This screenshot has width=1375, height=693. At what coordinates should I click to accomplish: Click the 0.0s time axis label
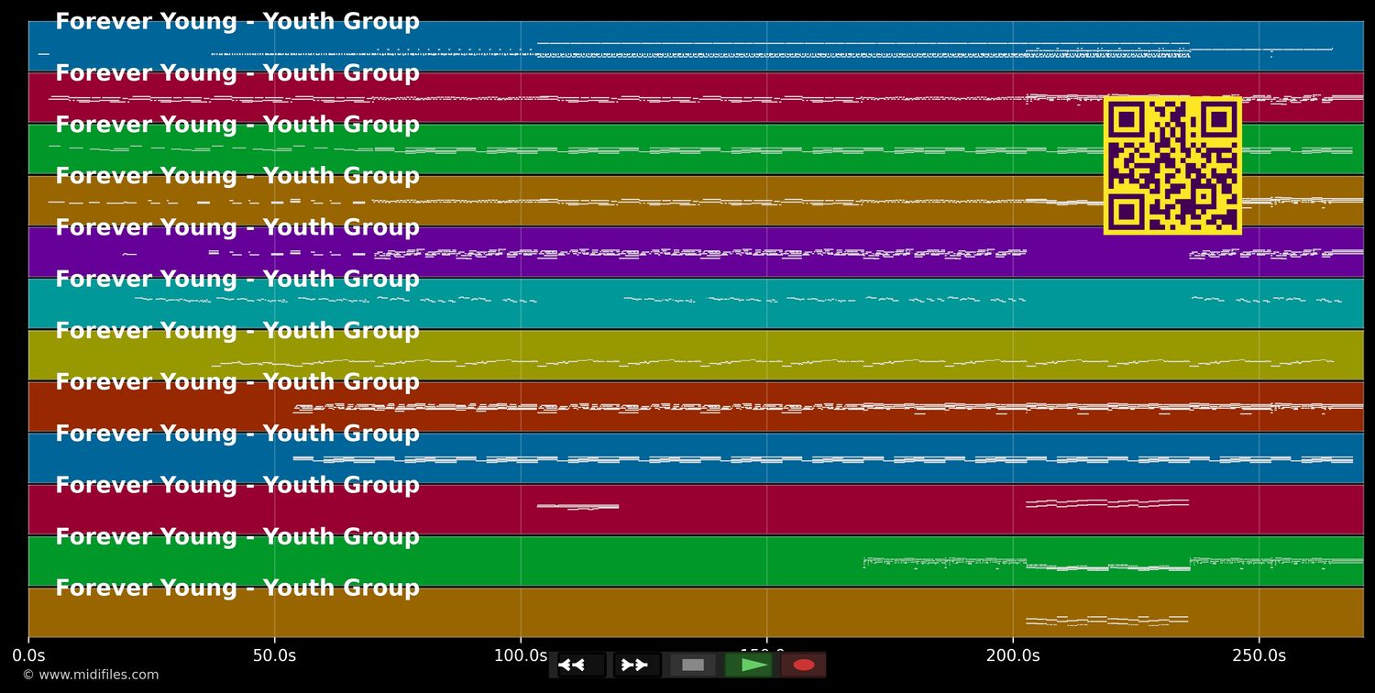pyautogui.click(x=28, y=655)
